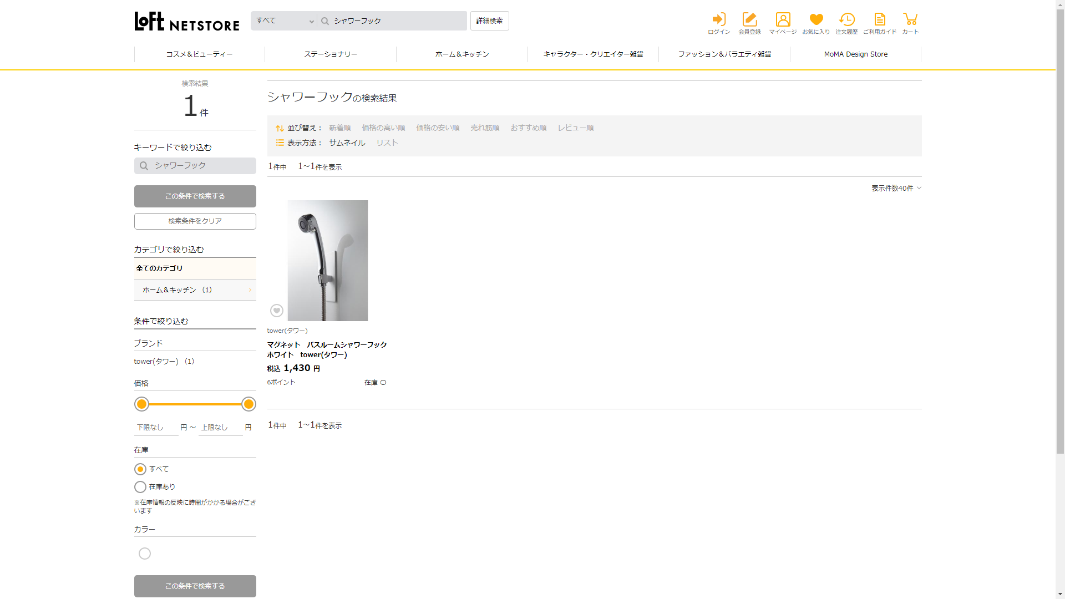Open usage guide icon
Viewport: 1065px width, 599px height.
point(880,20)
